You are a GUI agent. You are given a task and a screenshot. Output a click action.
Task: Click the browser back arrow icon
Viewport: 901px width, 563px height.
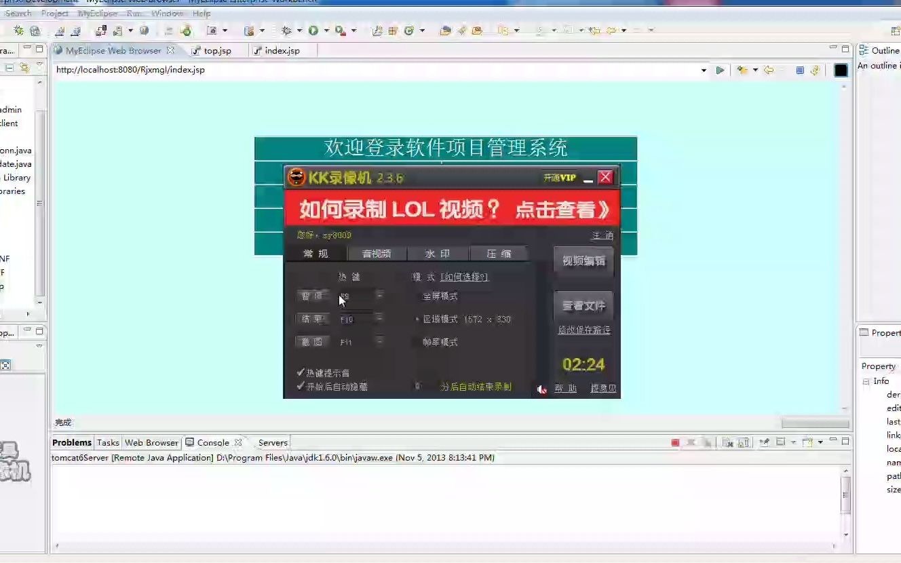tap(769, 70)
